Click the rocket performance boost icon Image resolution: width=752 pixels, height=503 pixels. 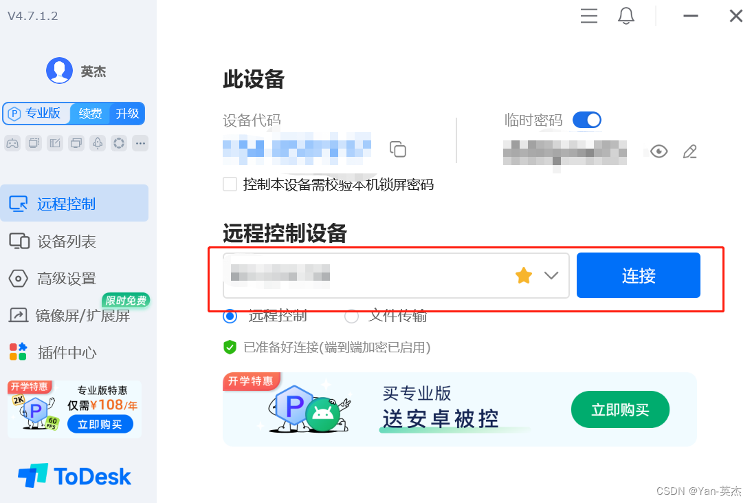(97, 143)
